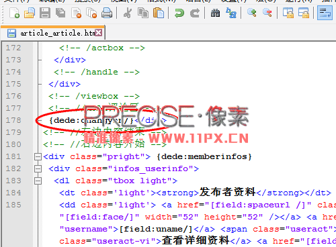Click line number 184 in the margin

tap(13, 193)
